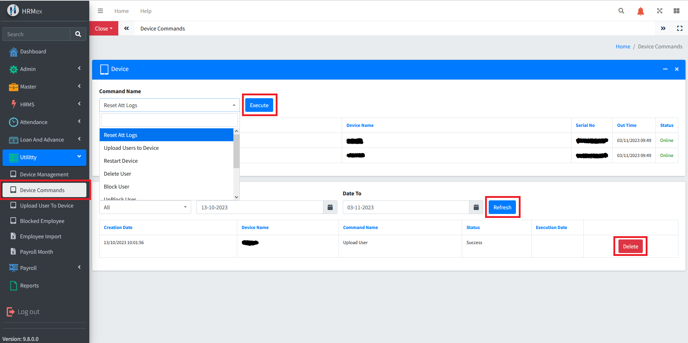Click the Date To calendar icon

(476, 207)
